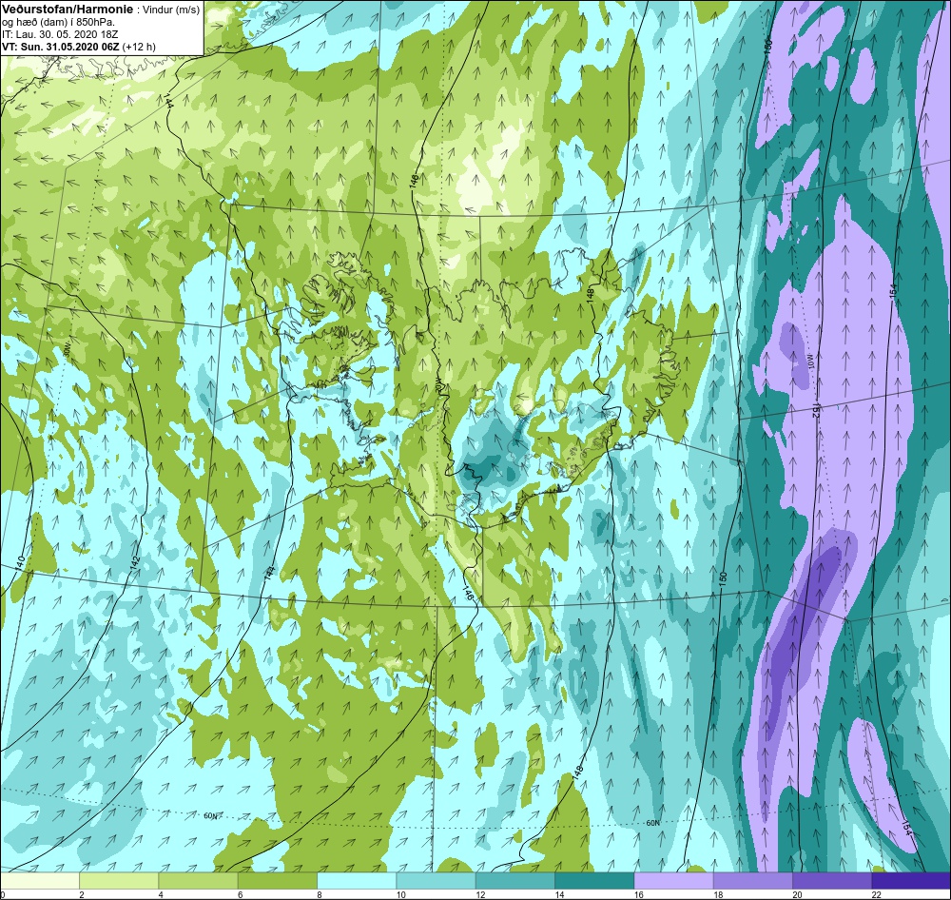Pick the 20–22 m/s violet legend swatch
The image size is (951, 900).
pos(832,880)
